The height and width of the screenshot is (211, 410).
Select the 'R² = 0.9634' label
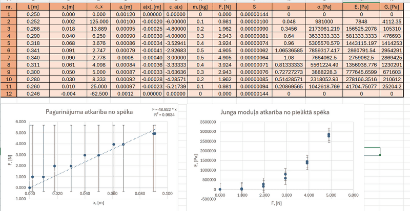pos(165,114)
